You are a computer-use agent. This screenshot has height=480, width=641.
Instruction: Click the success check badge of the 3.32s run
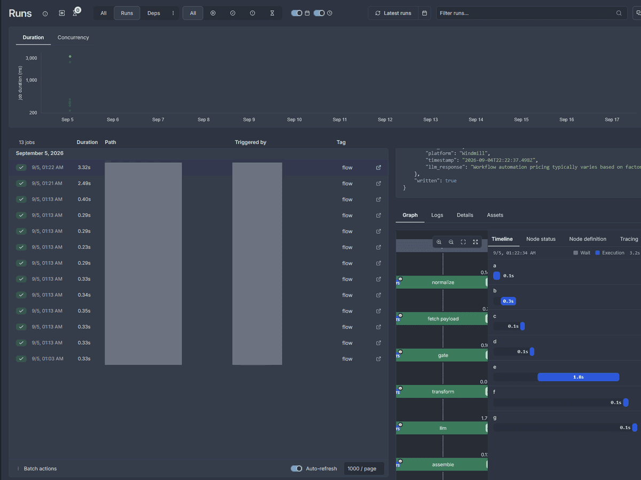(x=21, y=168)
